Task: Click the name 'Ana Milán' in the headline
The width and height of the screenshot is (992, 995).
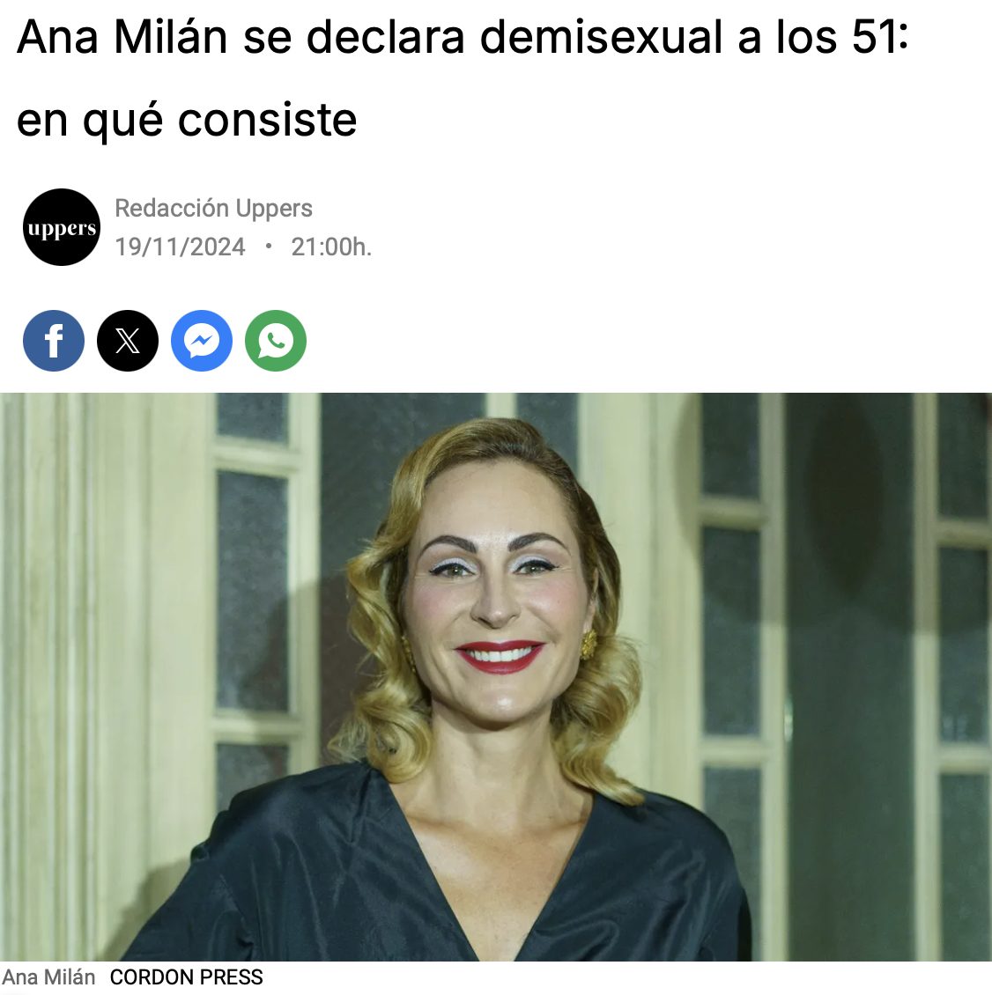Action: click(x=122, y=38)
